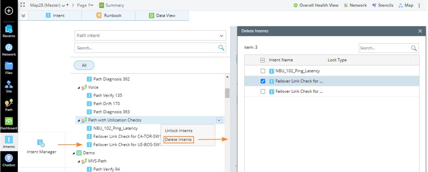
Task: Open the Recents sidebar icon
Action: [9, 31]
